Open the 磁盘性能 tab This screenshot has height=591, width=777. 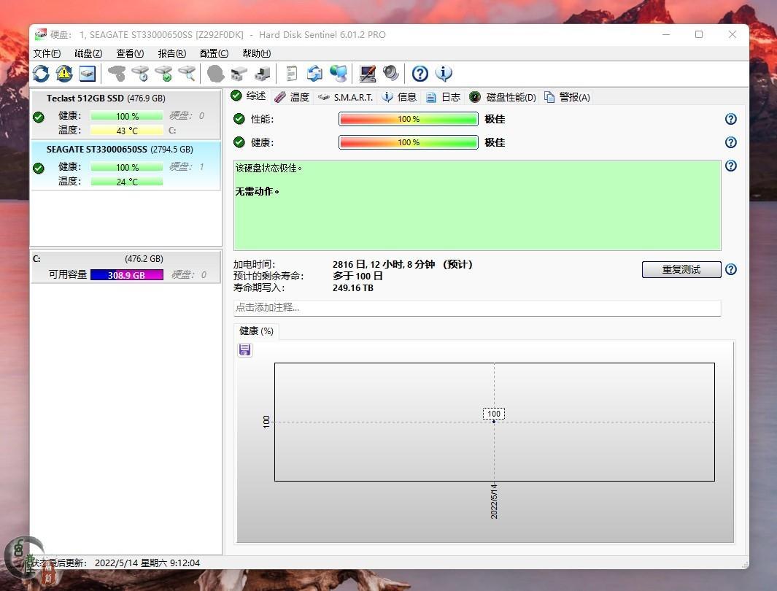(503, 97)
